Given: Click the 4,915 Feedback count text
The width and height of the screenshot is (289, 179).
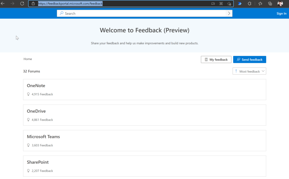Looking at the screenshot, I should coord(42,94).
